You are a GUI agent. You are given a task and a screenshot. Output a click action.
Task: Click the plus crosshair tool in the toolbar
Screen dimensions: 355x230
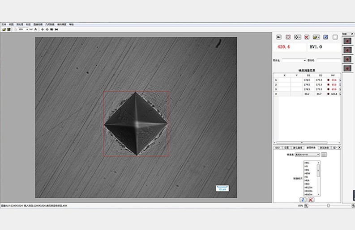(x=43, y=29)
